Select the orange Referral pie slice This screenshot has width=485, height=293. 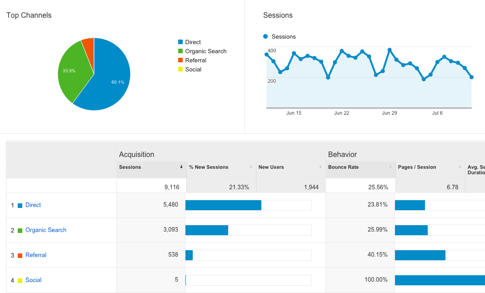pos(88,45)
